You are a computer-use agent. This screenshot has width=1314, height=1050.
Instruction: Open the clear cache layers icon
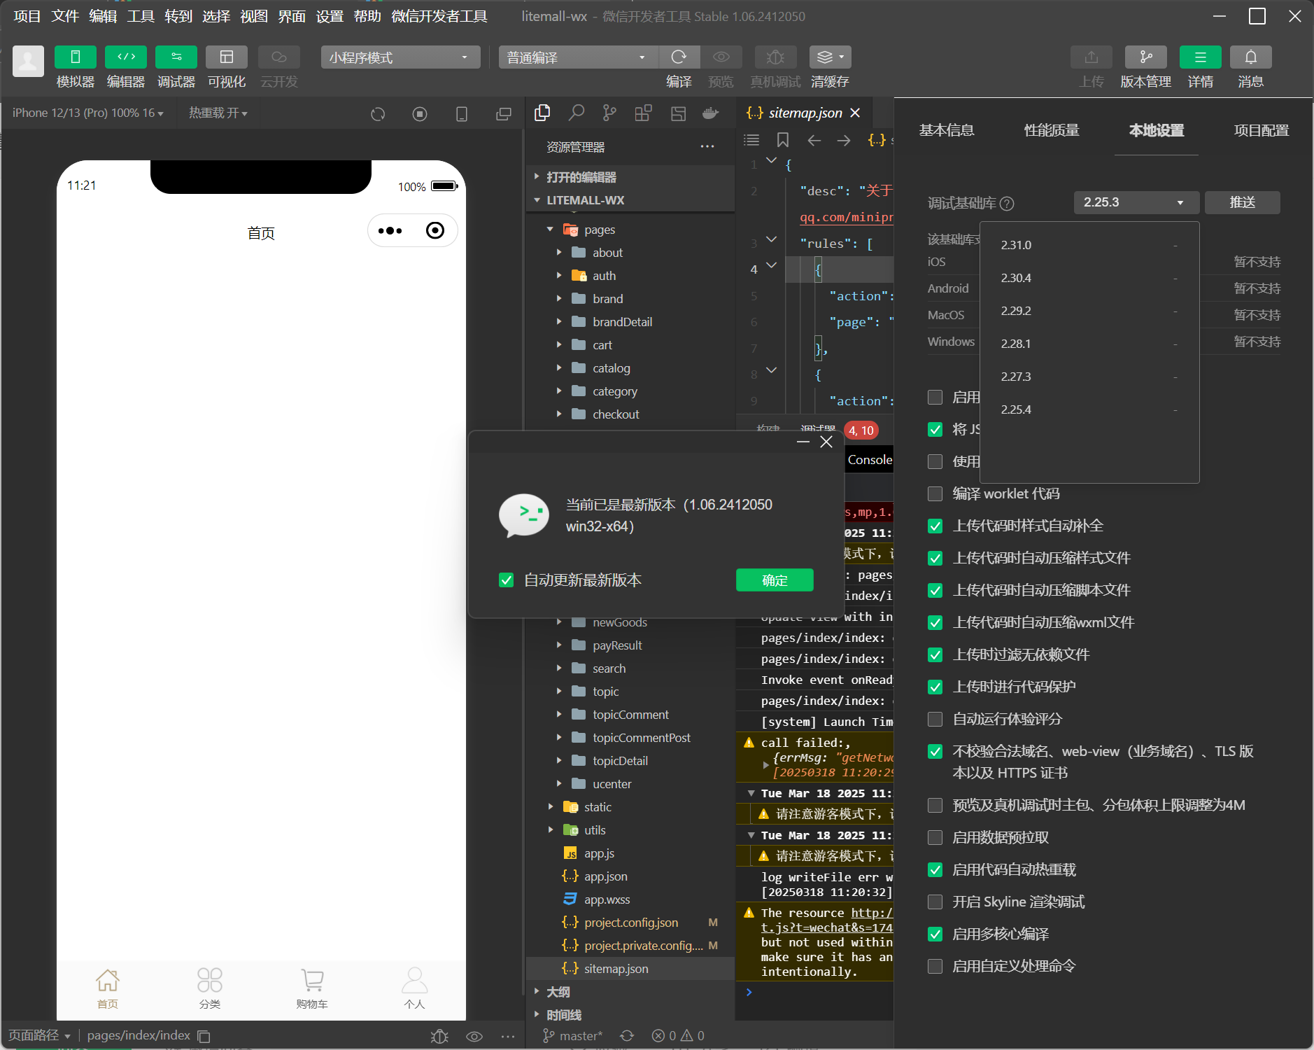click(830, 57)
